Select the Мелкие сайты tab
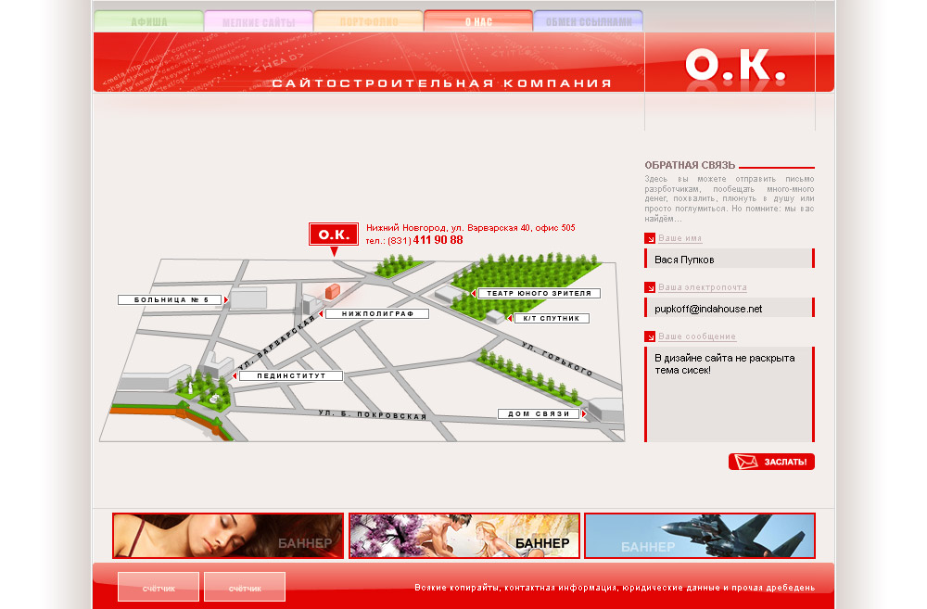 click(259, 21)
